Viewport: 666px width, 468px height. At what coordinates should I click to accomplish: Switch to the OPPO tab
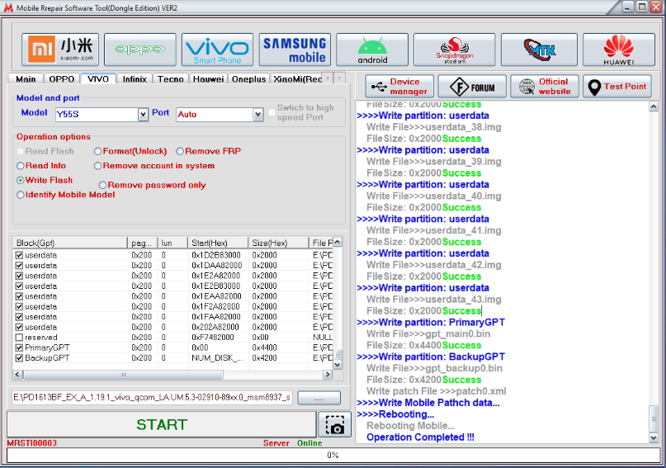(62, 79)
